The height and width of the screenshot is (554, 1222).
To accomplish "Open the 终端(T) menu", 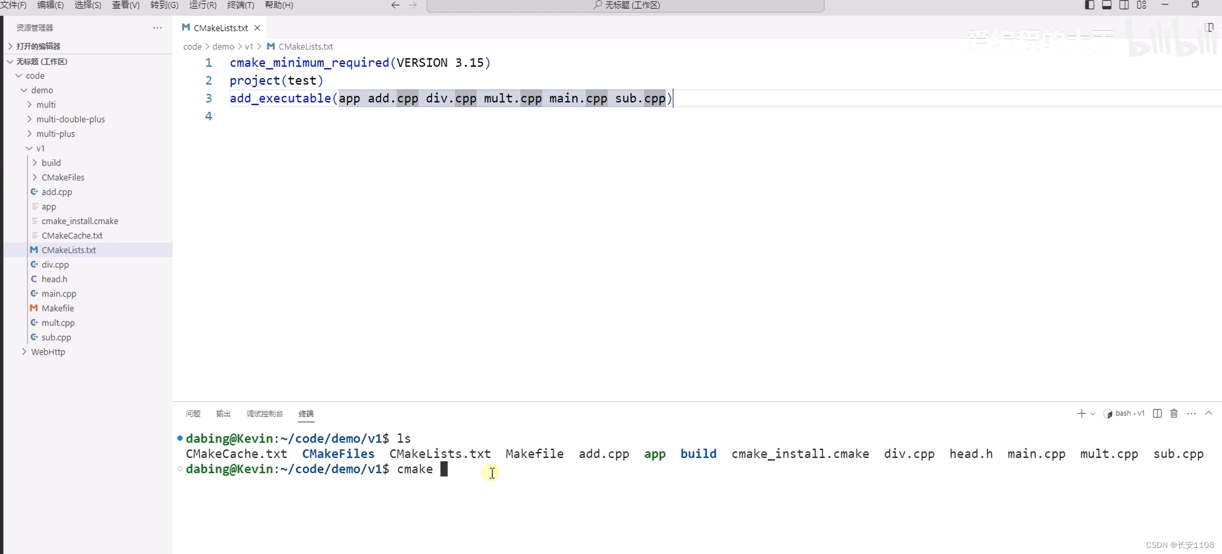I will point(241,5).
